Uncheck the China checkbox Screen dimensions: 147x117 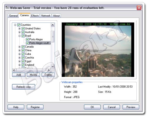point(23,50)
